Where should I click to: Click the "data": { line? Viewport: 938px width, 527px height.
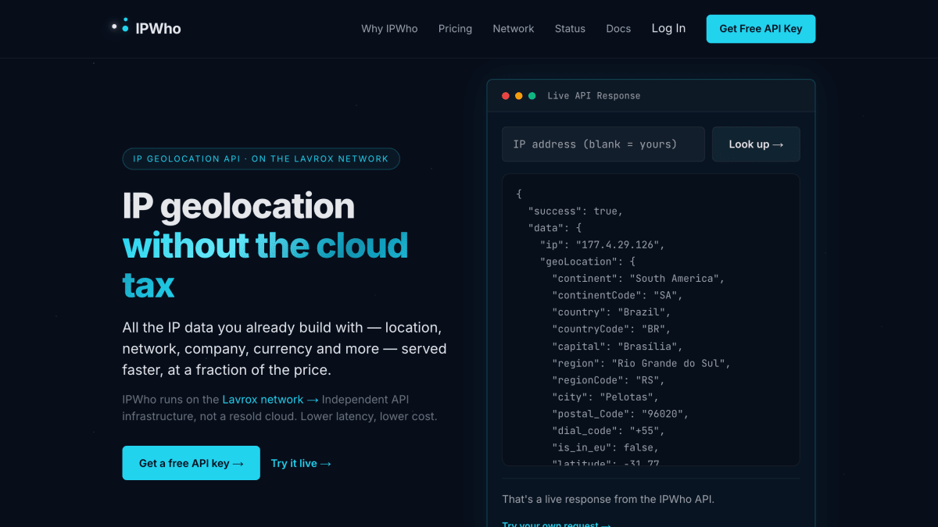tap(555, 228)
